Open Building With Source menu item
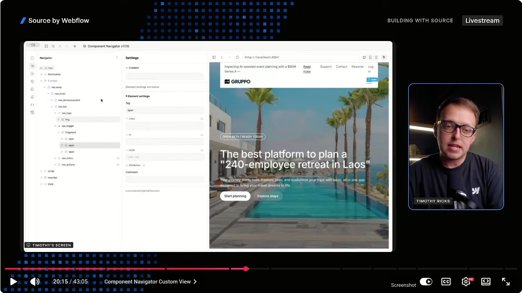This screenshot has height=293, width=522. 420,20
